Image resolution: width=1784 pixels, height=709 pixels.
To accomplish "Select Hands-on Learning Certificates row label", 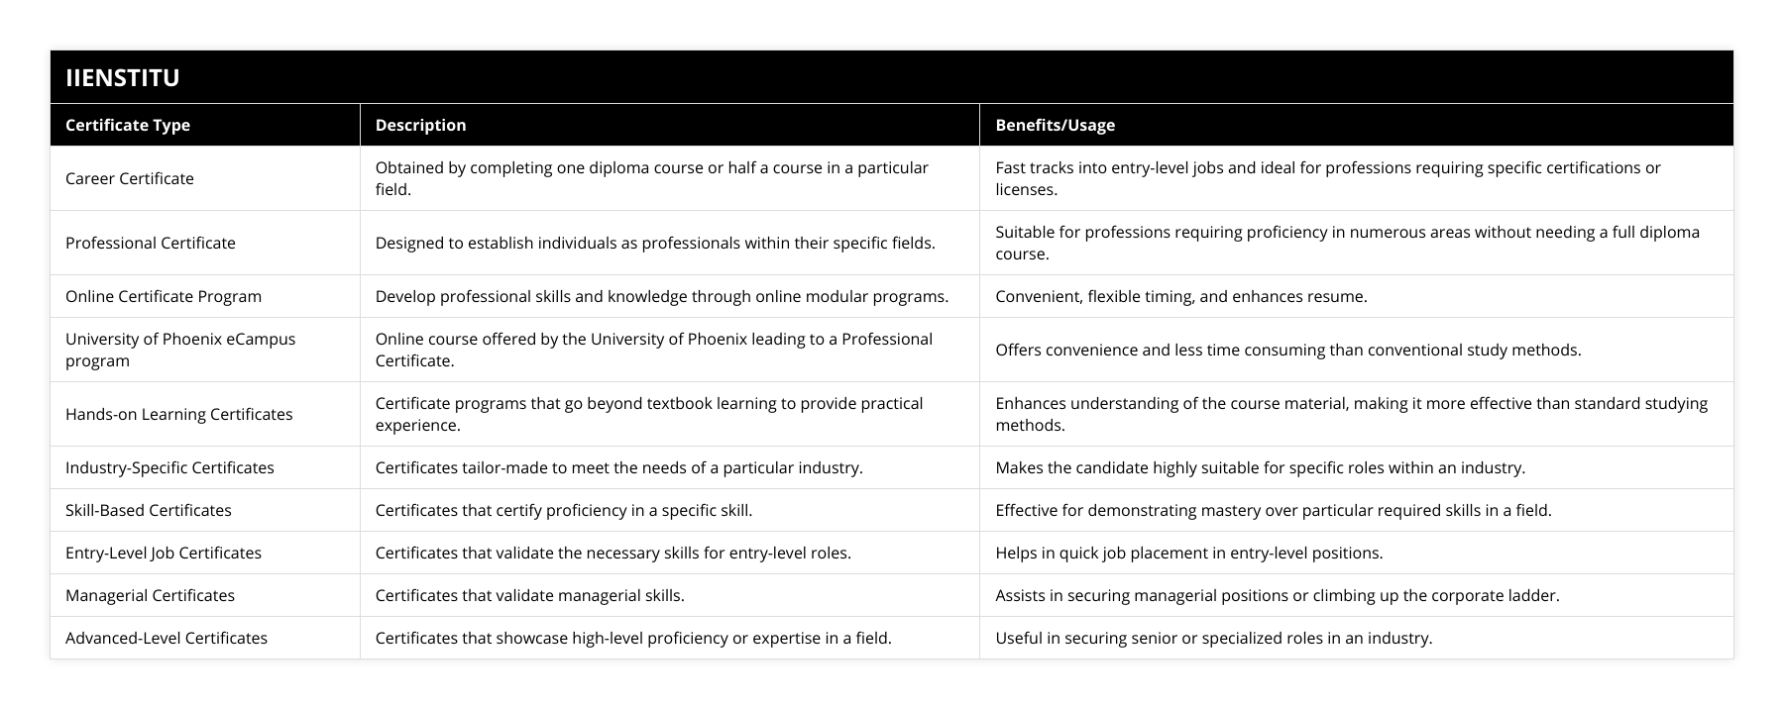I will [179, 414].
